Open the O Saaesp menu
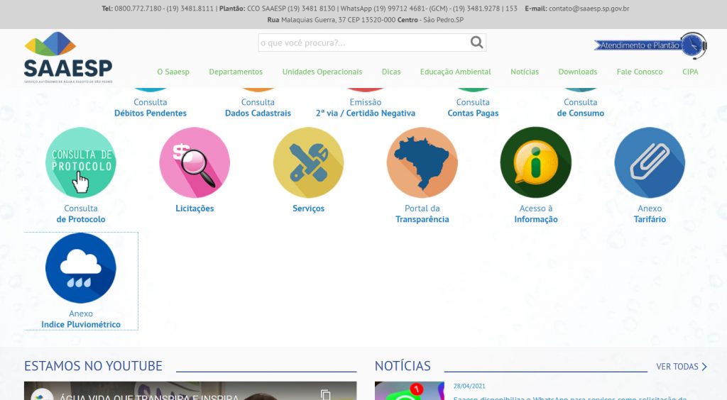Viewport: 727px width, 400px height. coord(173,72)
